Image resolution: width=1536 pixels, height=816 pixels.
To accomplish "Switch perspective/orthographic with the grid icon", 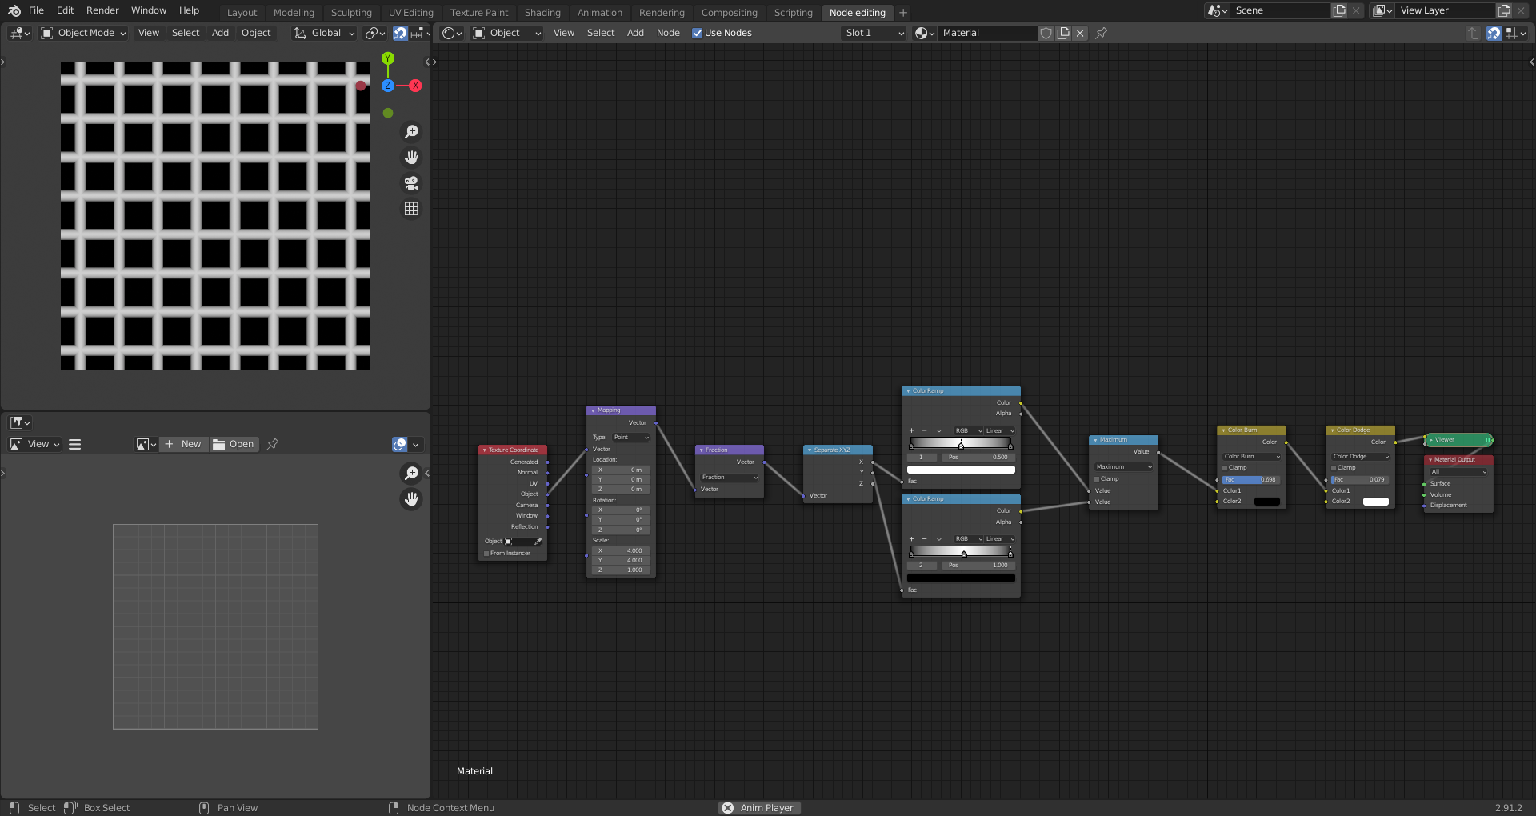I will click(411, 209).
